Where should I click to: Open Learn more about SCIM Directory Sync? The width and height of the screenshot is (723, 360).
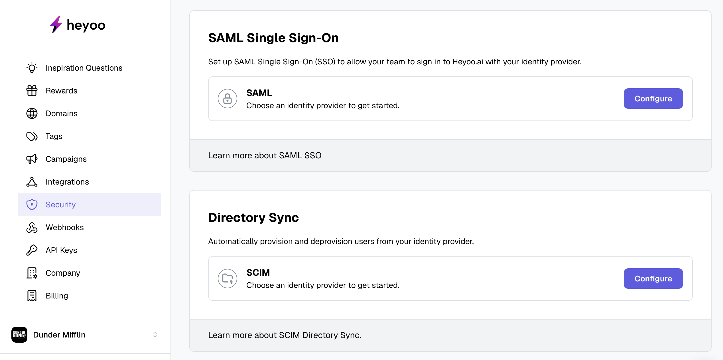(x=285, y=335)
